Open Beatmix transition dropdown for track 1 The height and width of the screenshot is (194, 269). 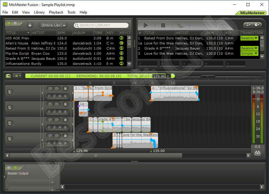point(249,38)
